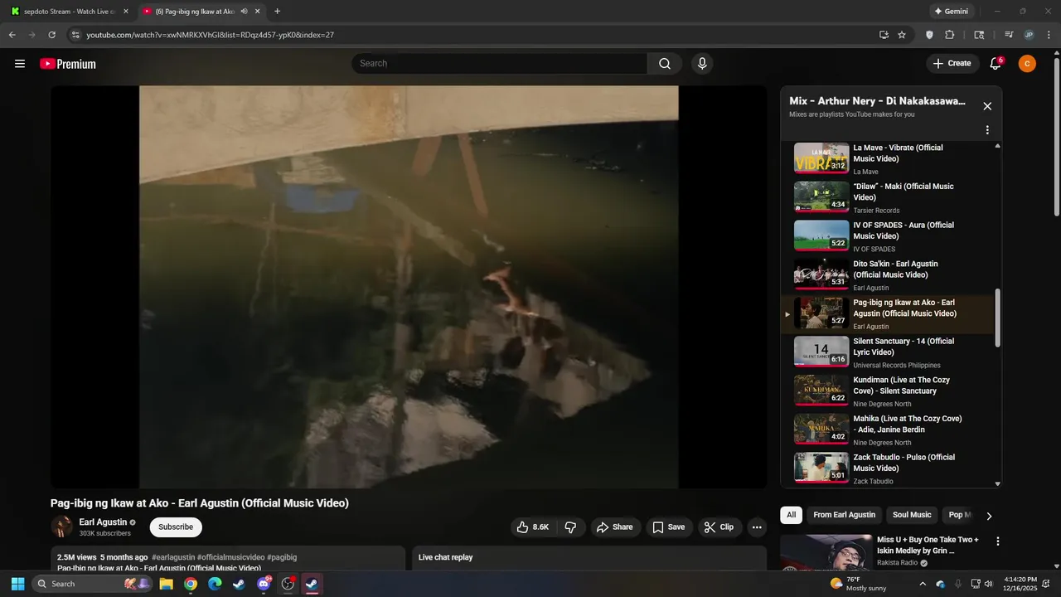The height and width of the screenshot is (597, 1061).
Task: Open the Earl Agustin channel avatar
Action: tap(61, 527)
